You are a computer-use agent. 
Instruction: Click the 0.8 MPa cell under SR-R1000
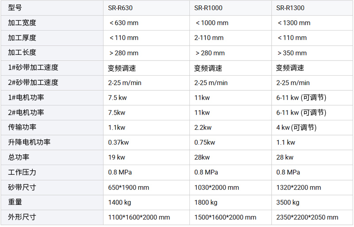[231, 172]
